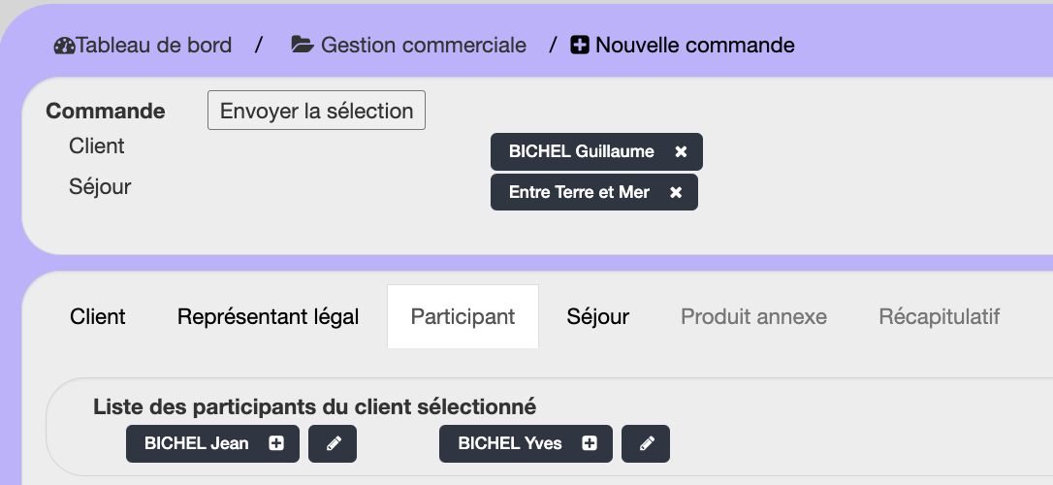Switch to the Séjour tab
The height and width of the screenshot is (485, 1053).
click(598, 317)
